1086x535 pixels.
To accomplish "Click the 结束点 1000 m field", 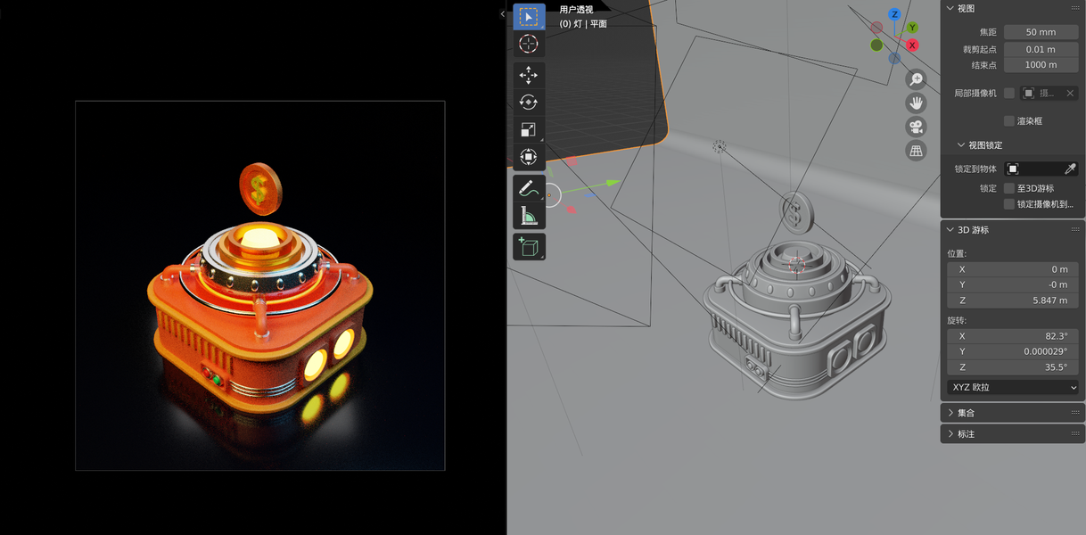I will (x=1041, y=64).
